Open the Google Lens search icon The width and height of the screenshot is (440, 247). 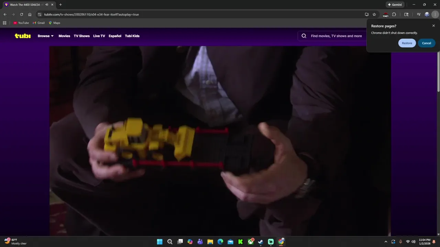click(x=406, y=14)
